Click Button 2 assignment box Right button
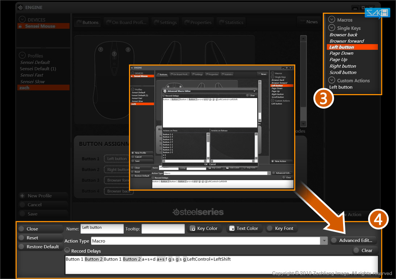The image size is (396, 279). (117, 169)
